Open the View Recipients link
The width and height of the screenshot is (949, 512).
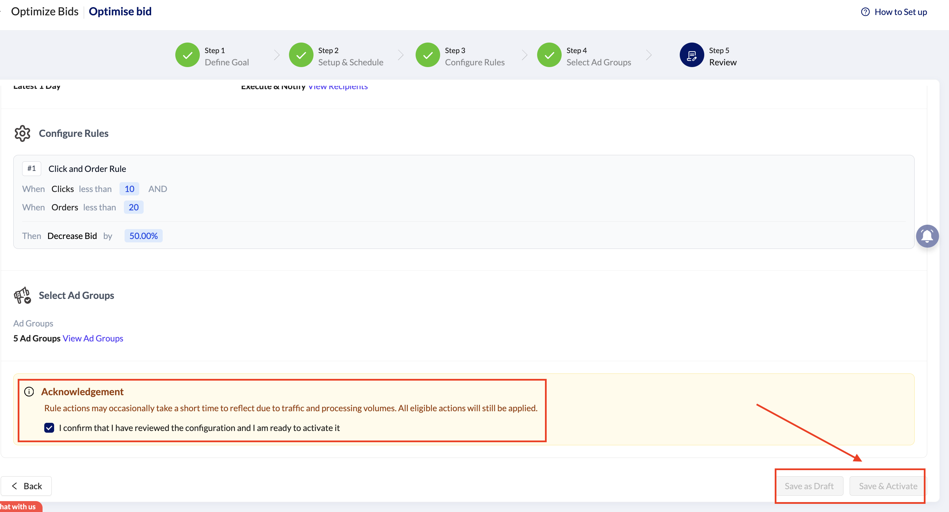338,87
